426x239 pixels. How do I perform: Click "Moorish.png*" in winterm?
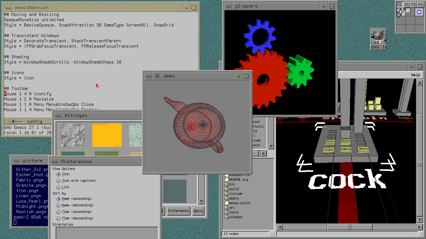(31, 212)
